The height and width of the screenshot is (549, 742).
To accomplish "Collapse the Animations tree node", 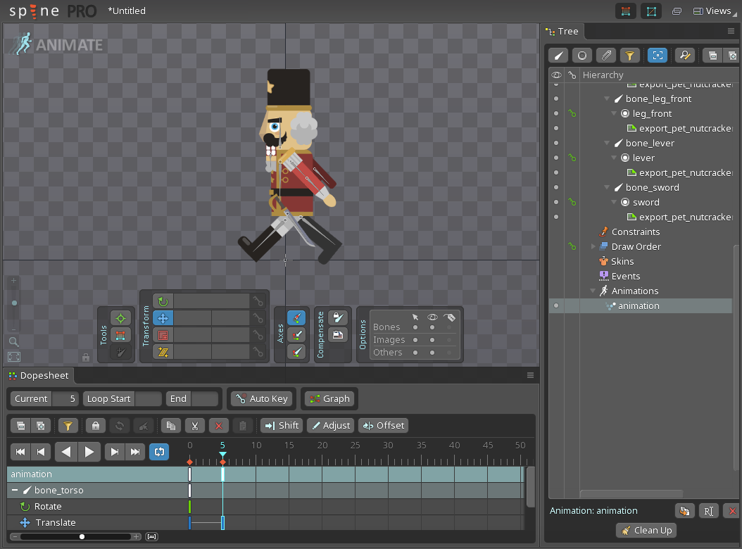I will [x=593, y=291].
